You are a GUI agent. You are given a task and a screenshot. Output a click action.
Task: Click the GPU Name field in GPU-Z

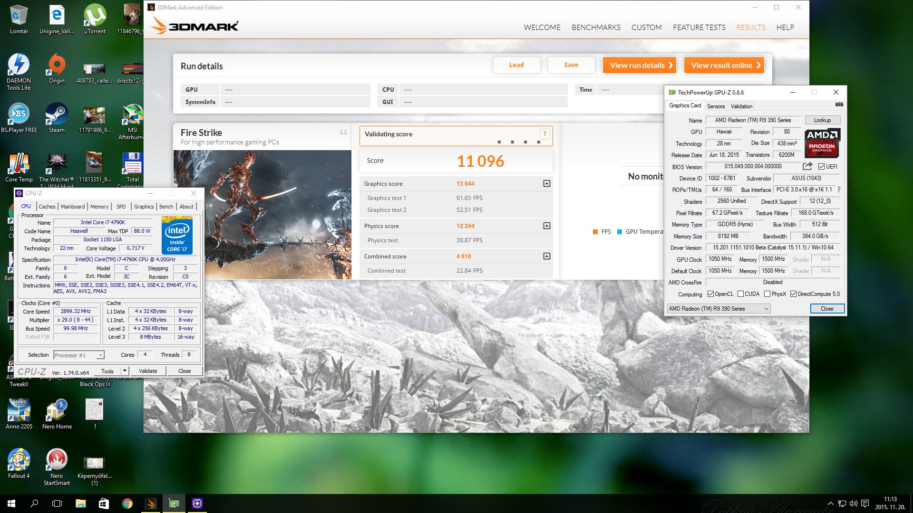pyautogui.click(x=753, y=120)
